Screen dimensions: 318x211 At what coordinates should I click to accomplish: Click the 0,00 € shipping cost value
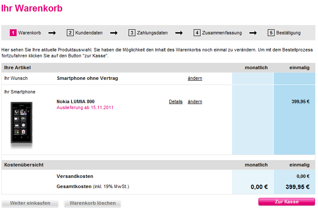click(x=303, y=177)
